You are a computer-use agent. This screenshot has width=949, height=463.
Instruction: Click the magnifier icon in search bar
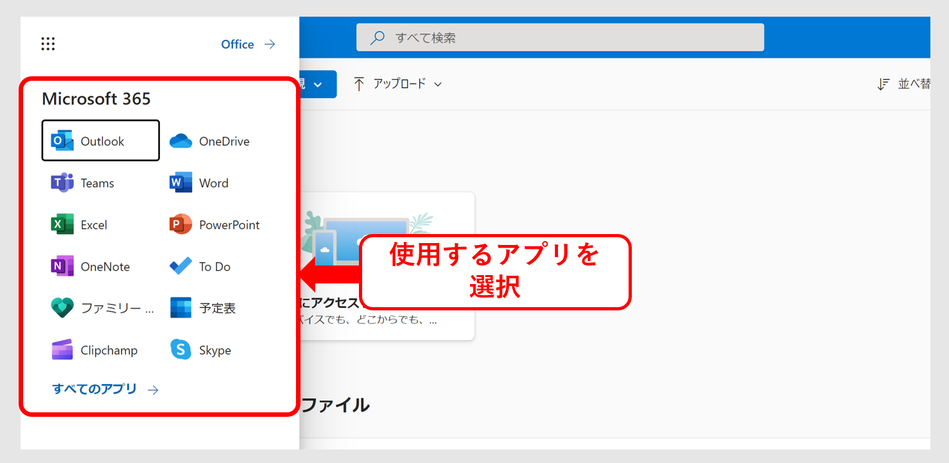coord(378,37)
